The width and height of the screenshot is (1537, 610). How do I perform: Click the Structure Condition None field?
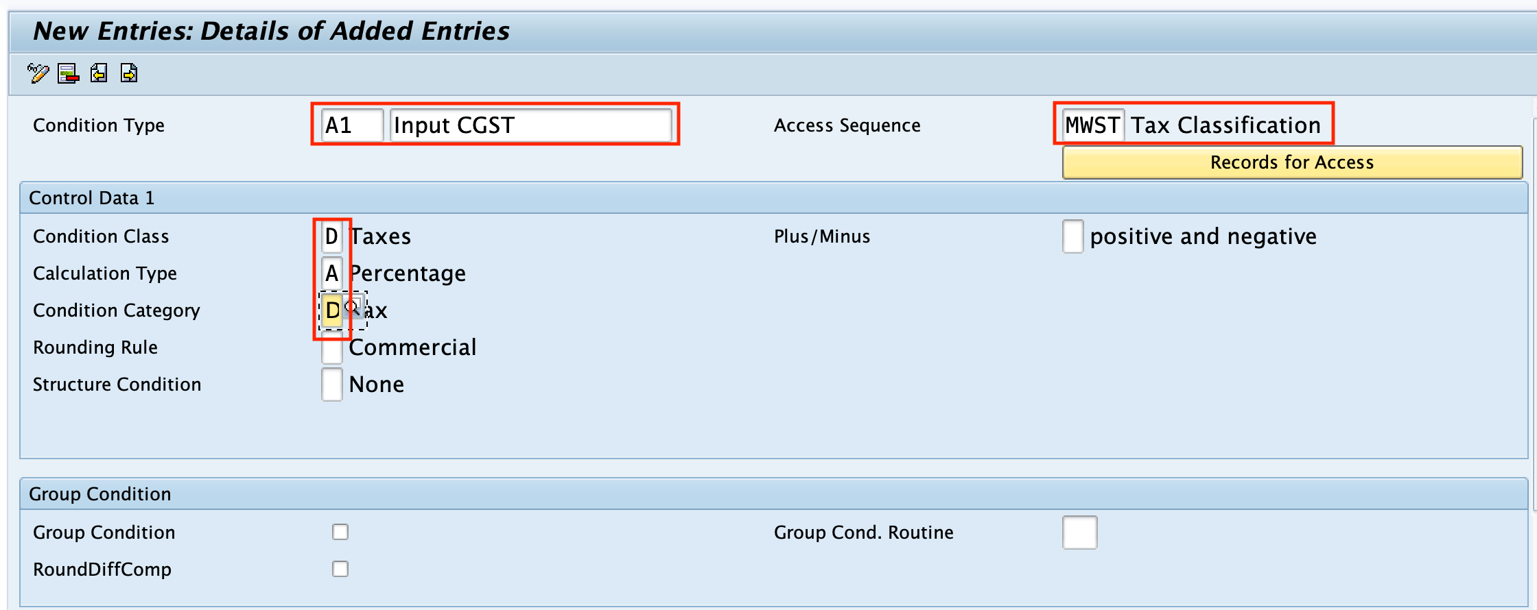(x=331, y=384)
